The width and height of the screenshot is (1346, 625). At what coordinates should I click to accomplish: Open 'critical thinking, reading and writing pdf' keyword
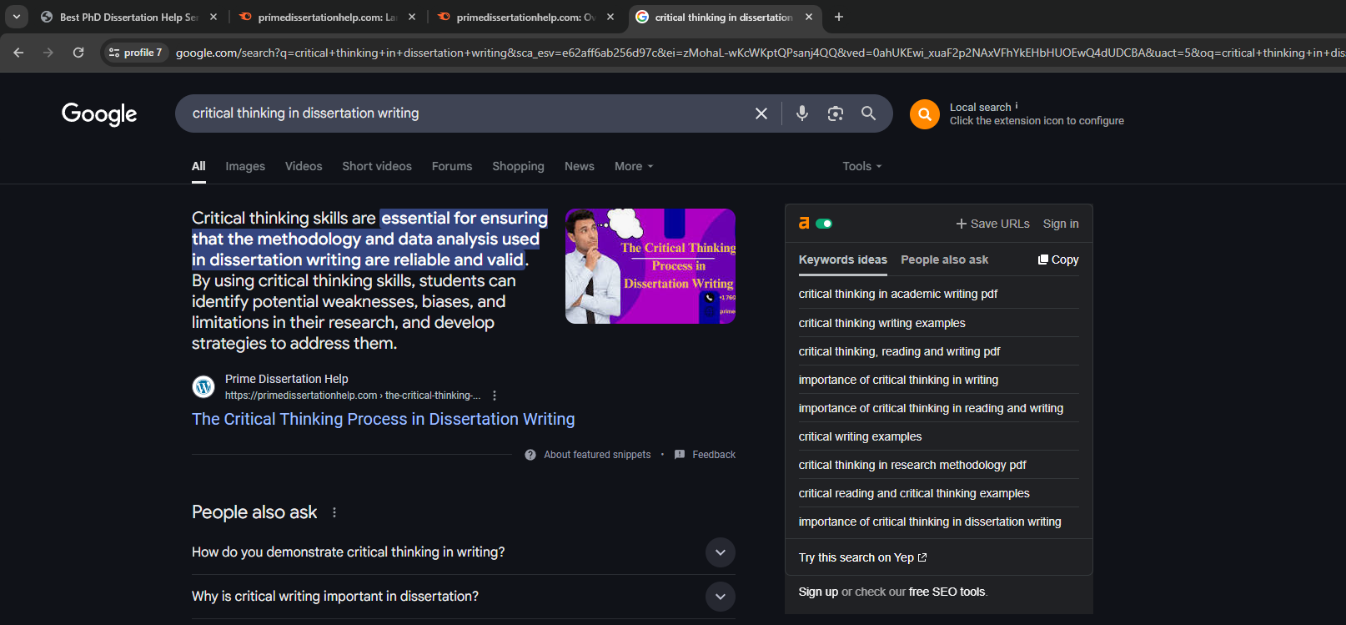tap(899, 351)
